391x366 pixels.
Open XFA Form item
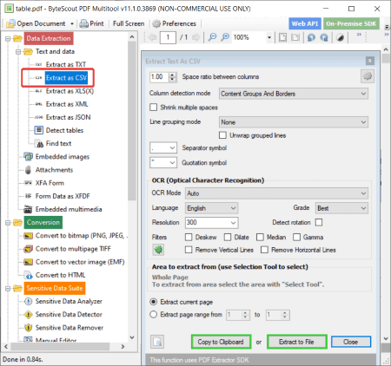(50, 183)
